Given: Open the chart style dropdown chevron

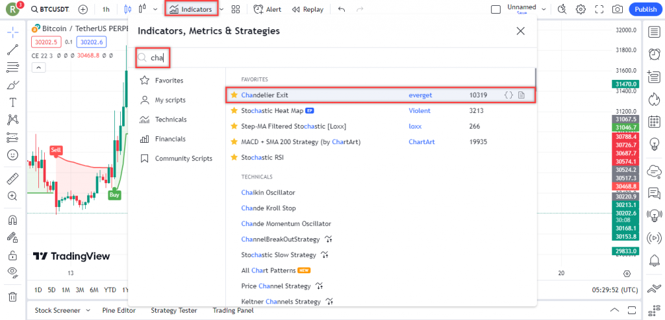Looking at the screenshot, I should point(155,9).
